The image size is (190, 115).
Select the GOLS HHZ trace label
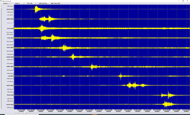(x=10, y=47)
